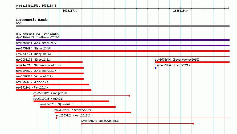Click nsv3054669 (Fan2017) label
This screenshot has height=134, width=237.
pos(32,82)
